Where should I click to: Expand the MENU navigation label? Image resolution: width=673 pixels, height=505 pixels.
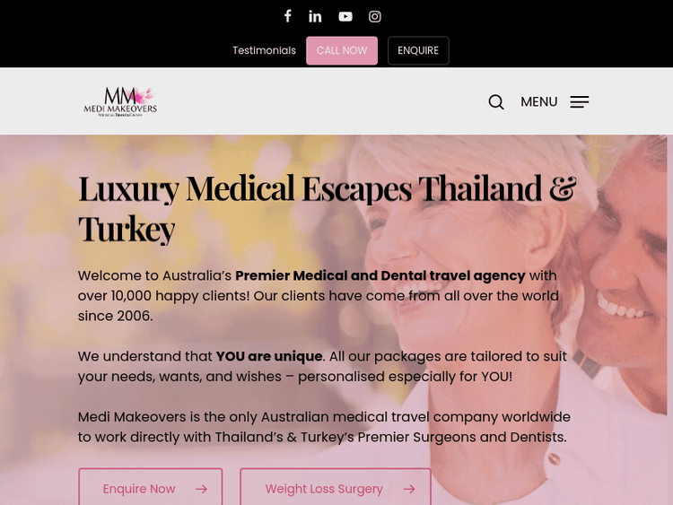pos(538,101)
